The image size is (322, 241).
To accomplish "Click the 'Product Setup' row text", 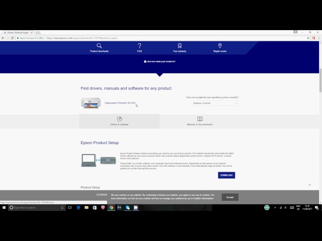I will 91,187.
